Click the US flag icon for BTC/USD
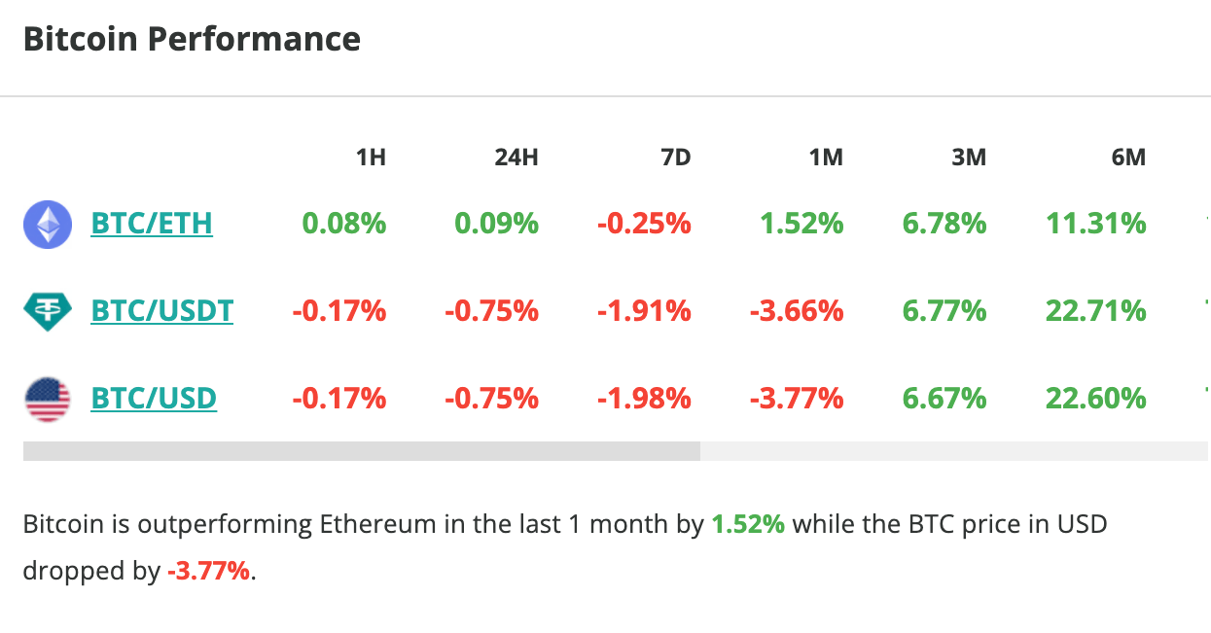 [47, 398]
